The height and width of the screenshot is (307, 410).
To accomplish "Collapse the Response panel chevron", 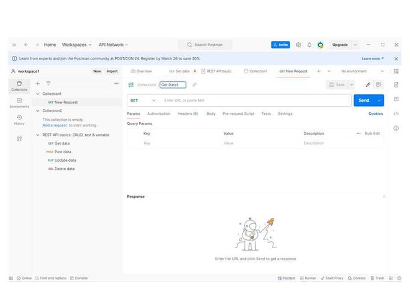I will [x=384, y=197].
